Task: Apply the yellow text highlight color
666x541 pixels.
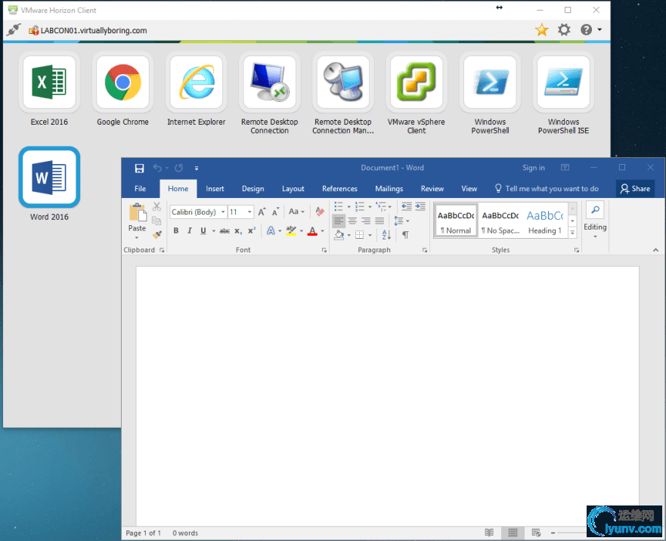Action: point(291,231)
